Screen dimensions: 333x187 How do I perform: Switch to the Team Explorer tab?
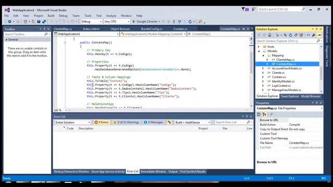pyautogui.click(x=290, y=96)
